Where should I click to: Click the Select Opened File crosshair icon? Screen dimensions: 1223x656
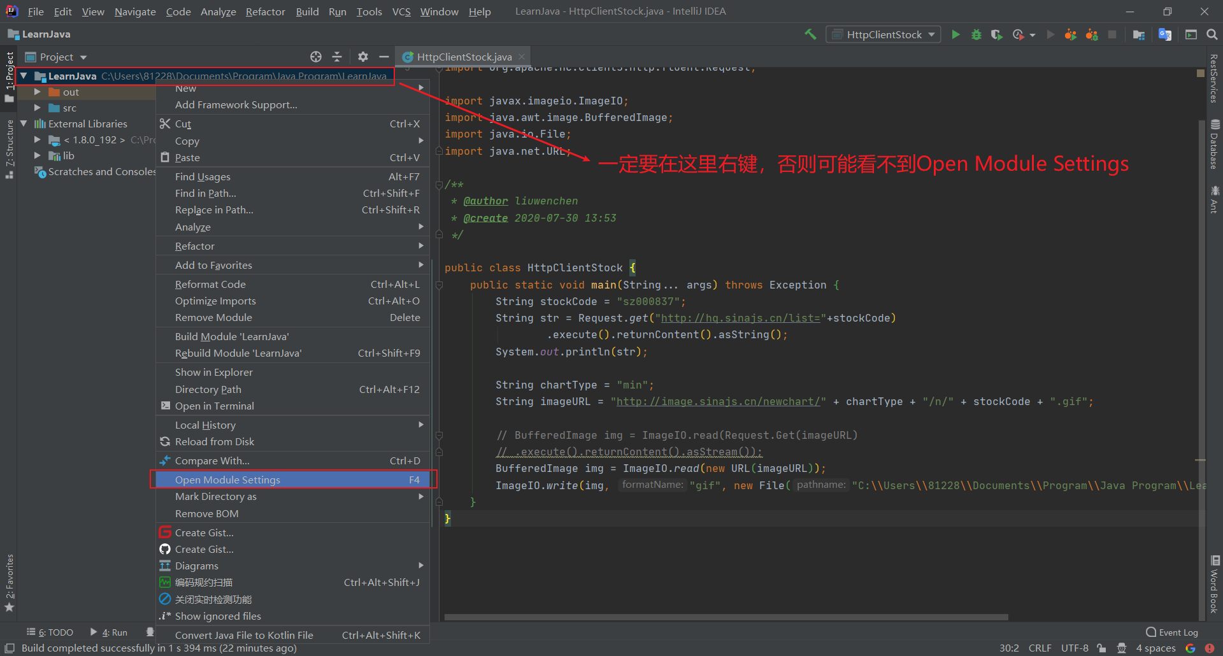(316, 57)
